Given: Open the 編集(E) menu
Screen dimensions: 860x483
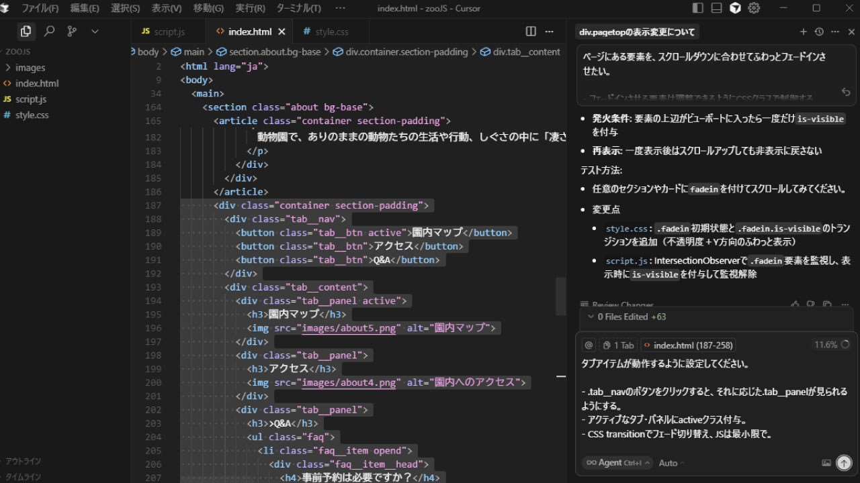Looking at the screenshot, I should (85, 8).
